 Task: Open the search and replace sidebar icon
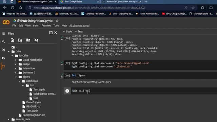point(3,42)
